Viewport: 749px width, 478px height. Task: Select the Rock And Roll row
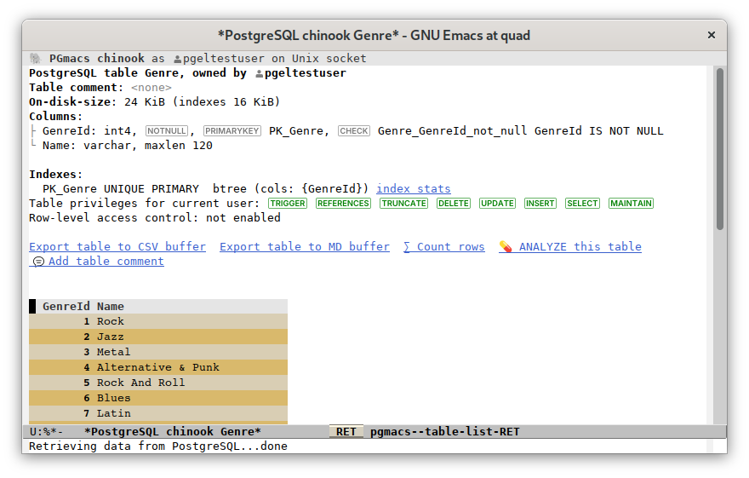(158, 383)
